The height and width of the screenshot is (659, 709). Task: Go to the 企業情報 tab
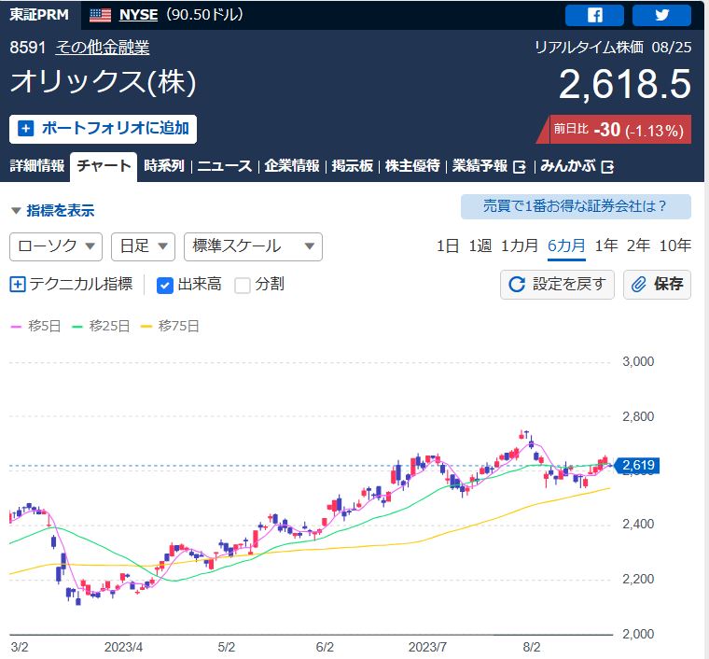tap(292, 166)
